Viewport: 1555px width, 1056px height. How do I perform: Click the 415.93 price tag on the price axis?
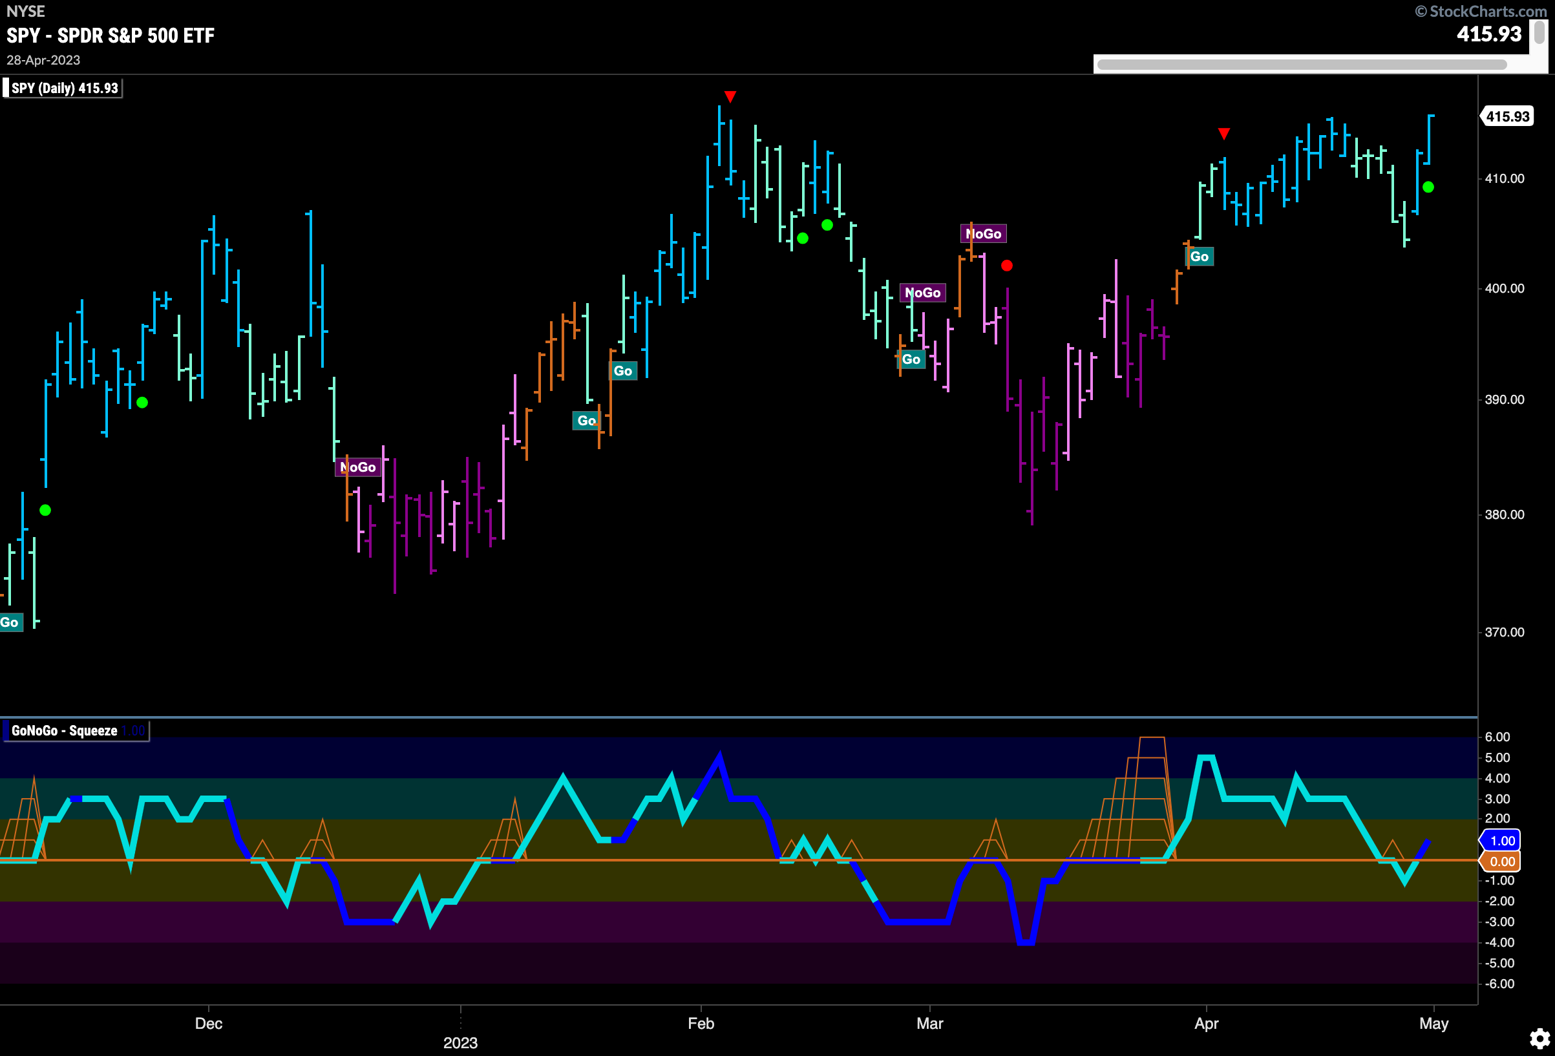click(1507, 116)
